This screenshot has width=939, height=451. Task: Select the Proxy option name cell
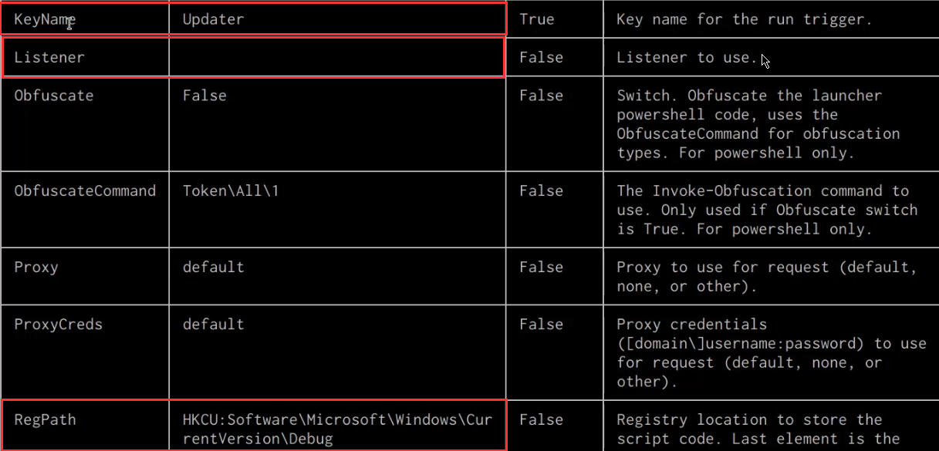(36, 267)
